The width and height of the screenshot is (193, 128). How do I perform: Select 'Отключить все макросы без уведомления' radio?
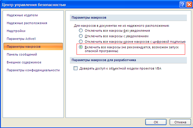[x=81, y=31]
